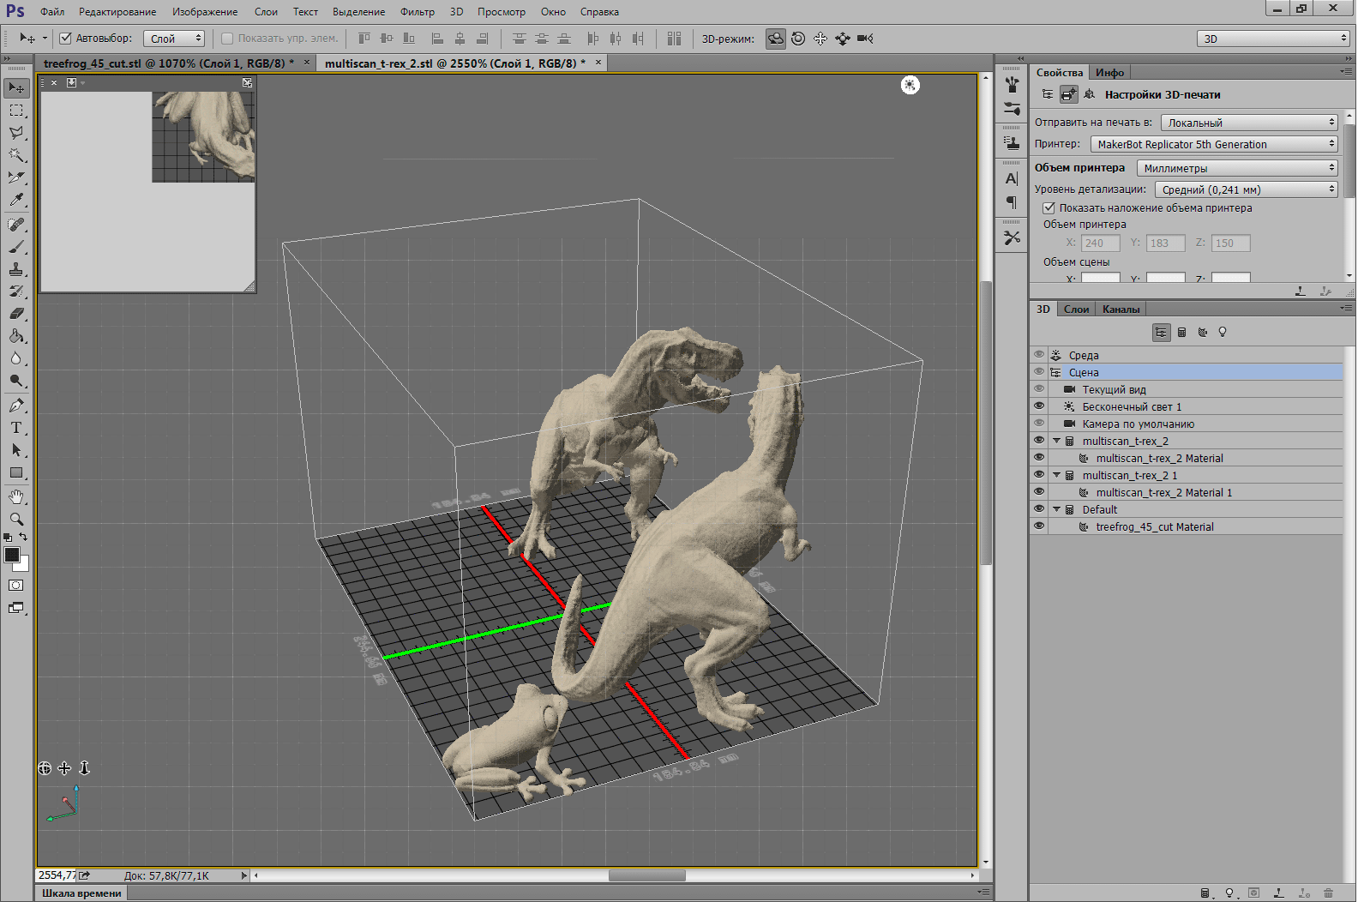Screen dimensions: 1358x902
Task: Open the treefrog_45_cut.stl document tab
Action: click(x=167, y=63)
